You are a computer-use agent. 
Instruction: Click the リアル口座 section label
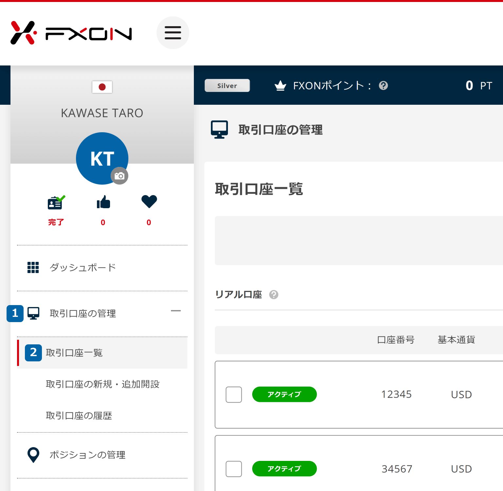click(x=238, y=295)
